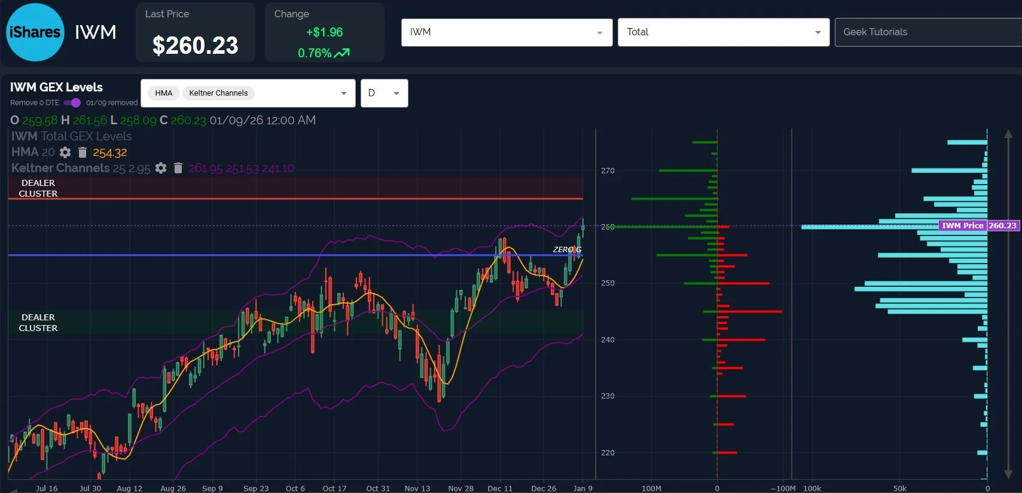Click the green change trend arrow icon
Viewport: 1022px width, 493px height.
click(342, 53)
